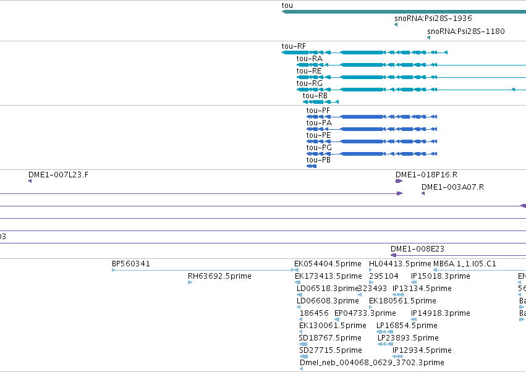Select the tou-RA transcript label

[309, 59]
